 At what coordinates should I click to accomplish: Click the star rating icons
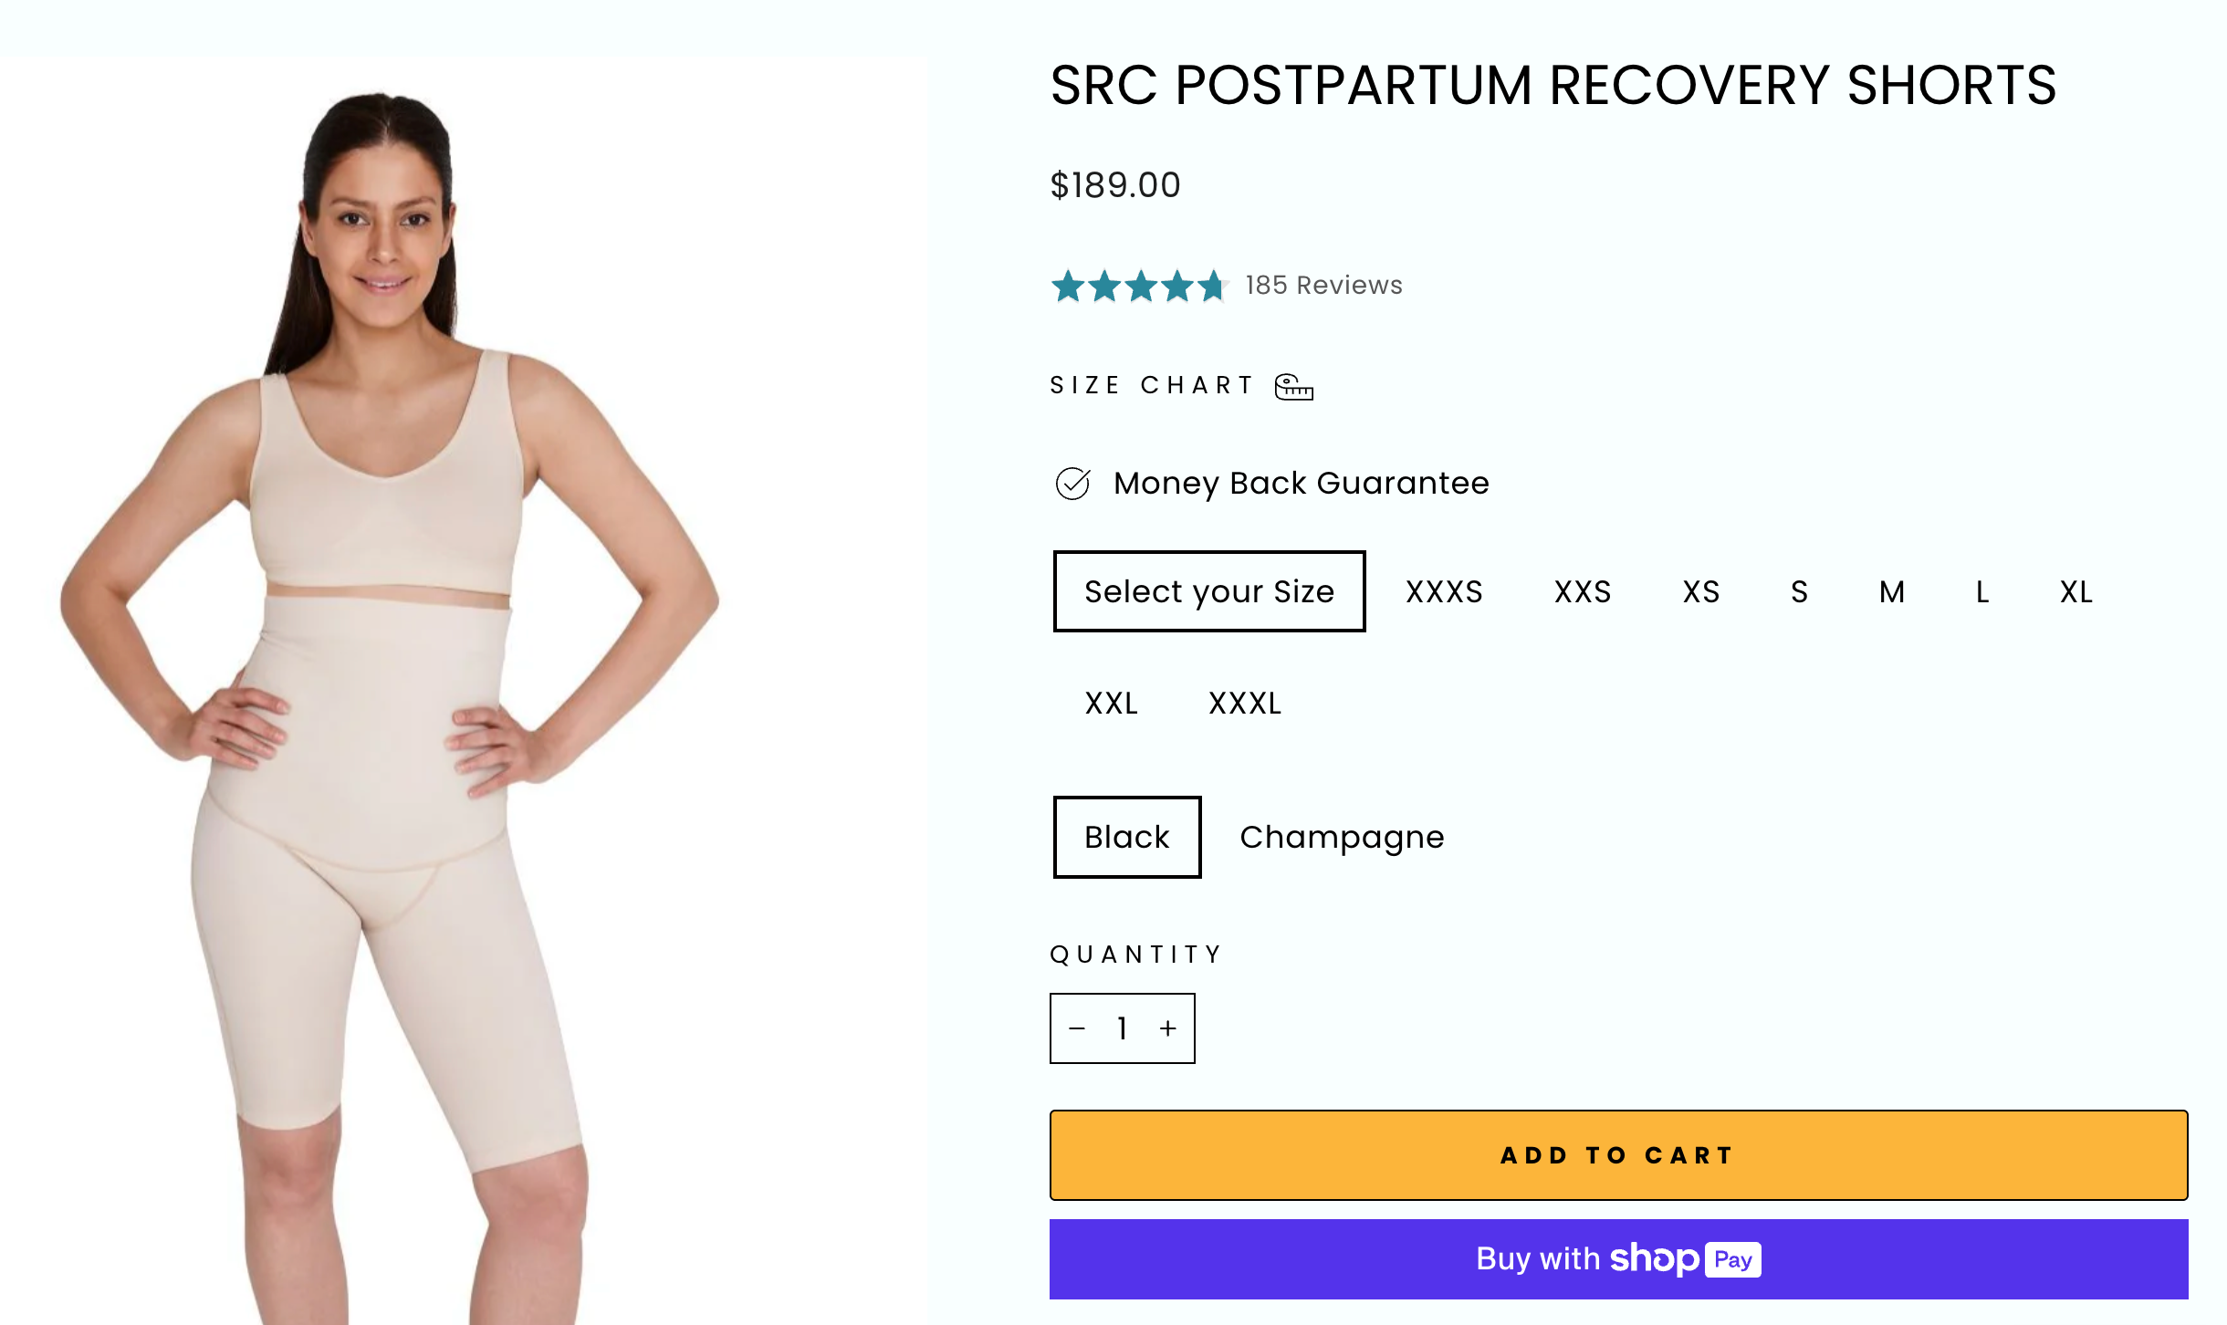[1139, 287]
